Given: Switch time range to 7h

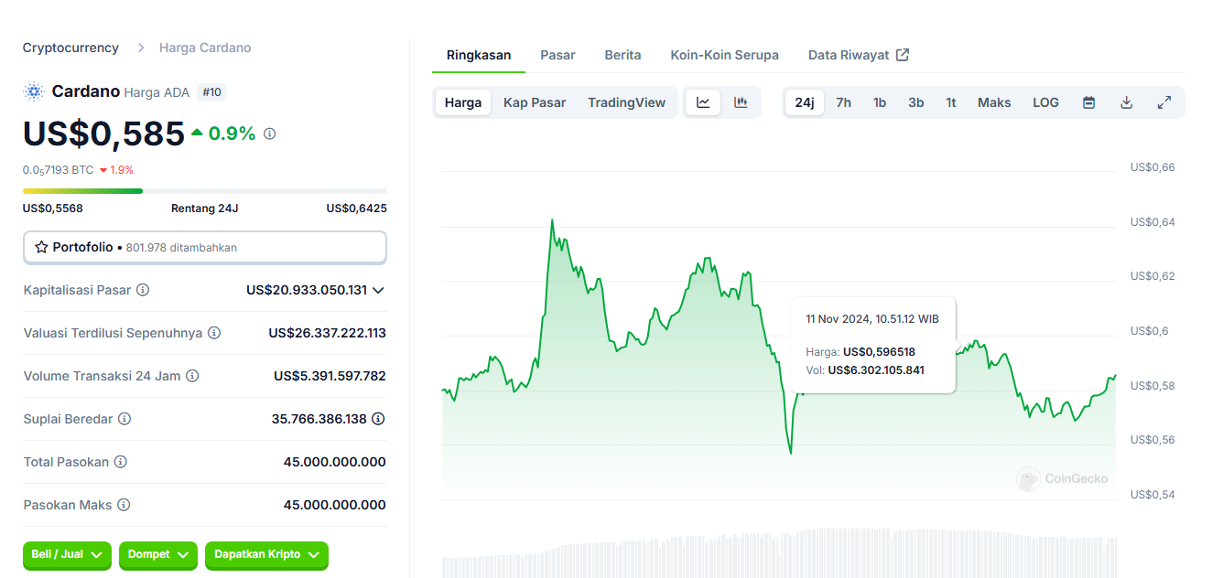Looking at the screenshot, I should (843, 102).
